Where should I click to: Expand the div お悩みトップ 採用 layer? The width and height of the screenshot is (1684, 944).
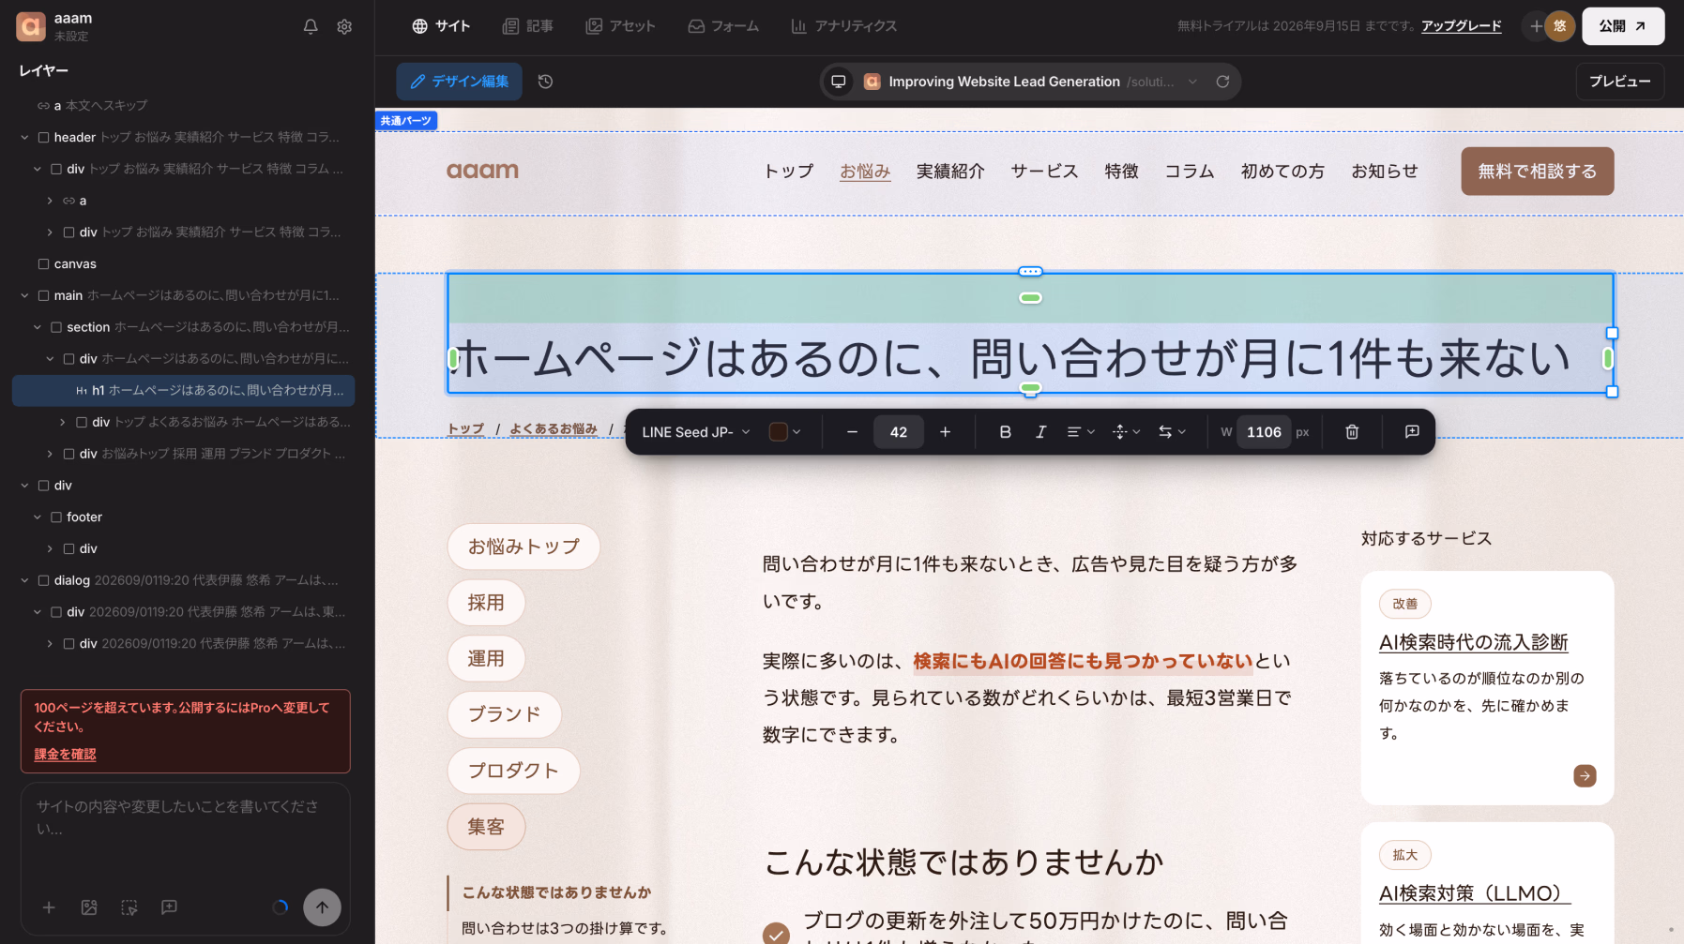click(x=50, y=454)
